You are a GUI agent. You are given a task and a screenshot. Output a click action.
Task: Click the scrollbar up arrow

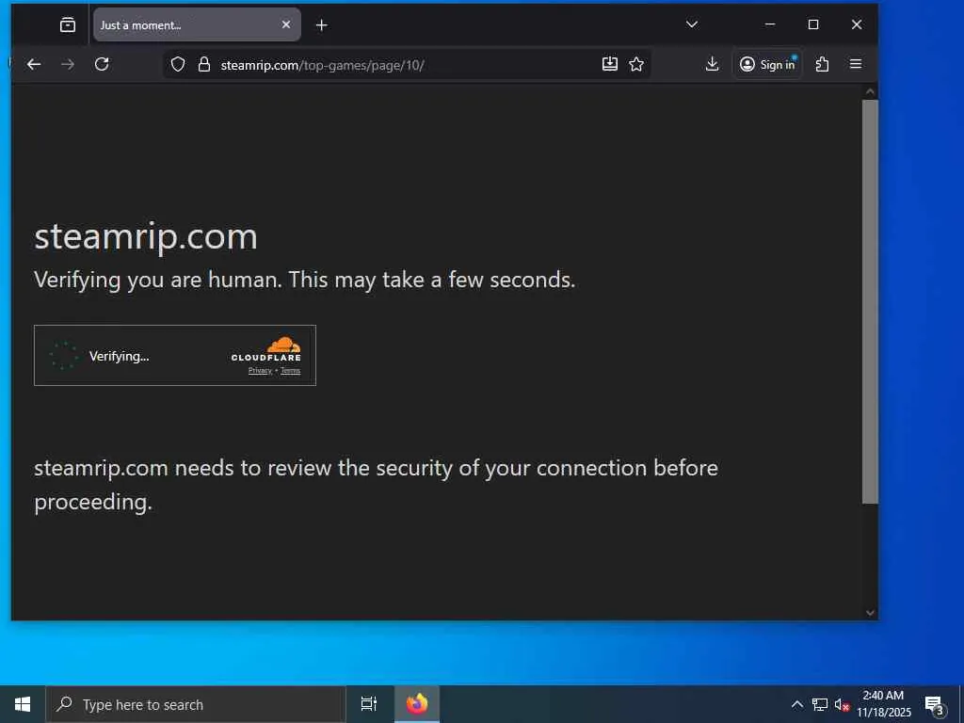click(x=870, y=91)
